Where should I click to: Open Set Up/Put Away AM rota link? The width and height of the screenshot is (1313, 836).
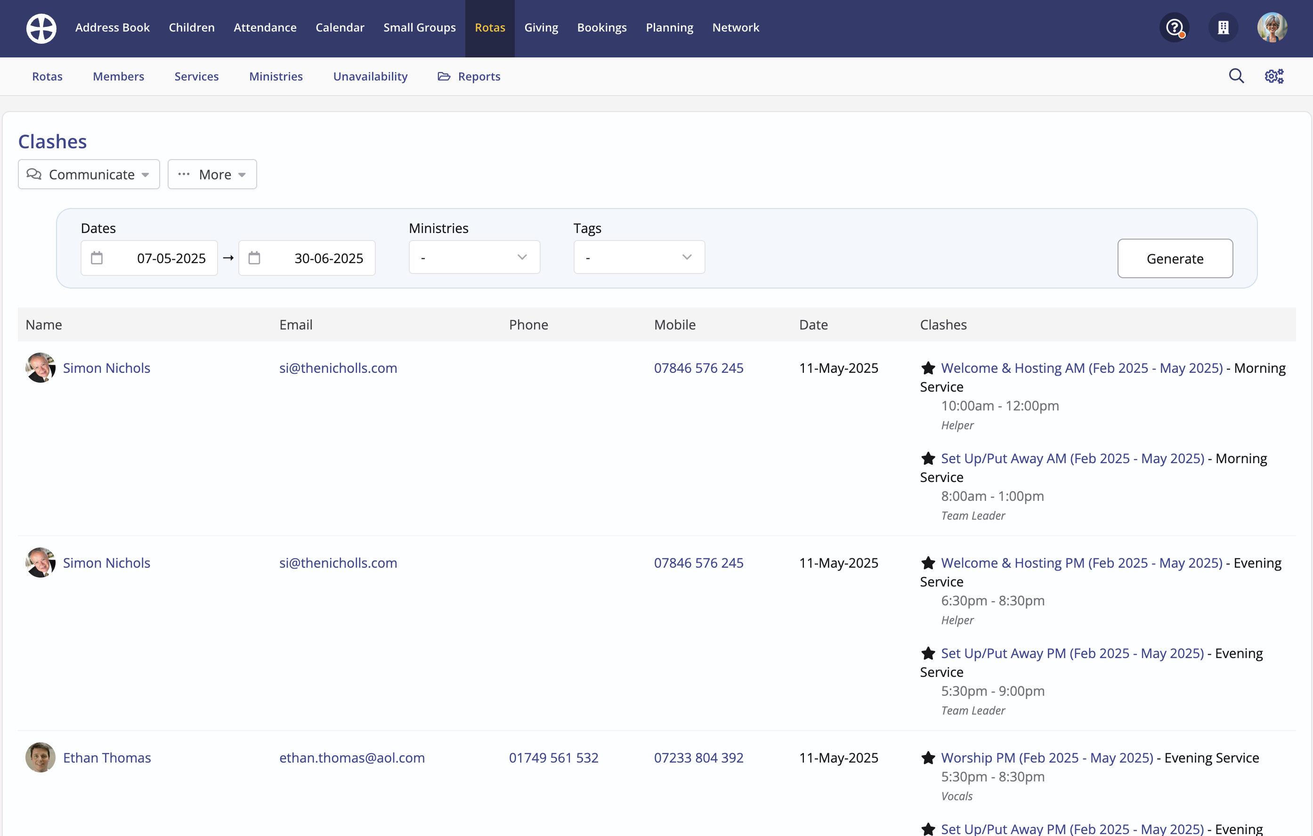(x=1072, y=458)
